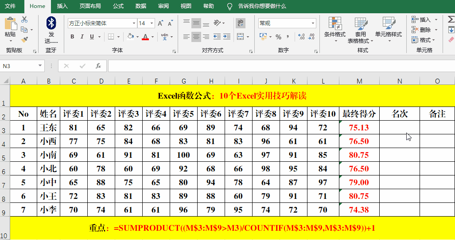Click the fill color paint bucket
This screenshot has height=240, width=455.
(x=131, y=37)
